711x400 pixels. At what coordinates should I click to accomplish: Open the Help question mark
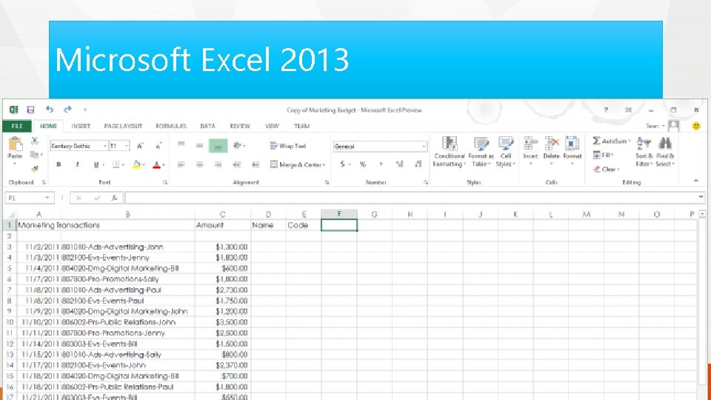[606, 110]
